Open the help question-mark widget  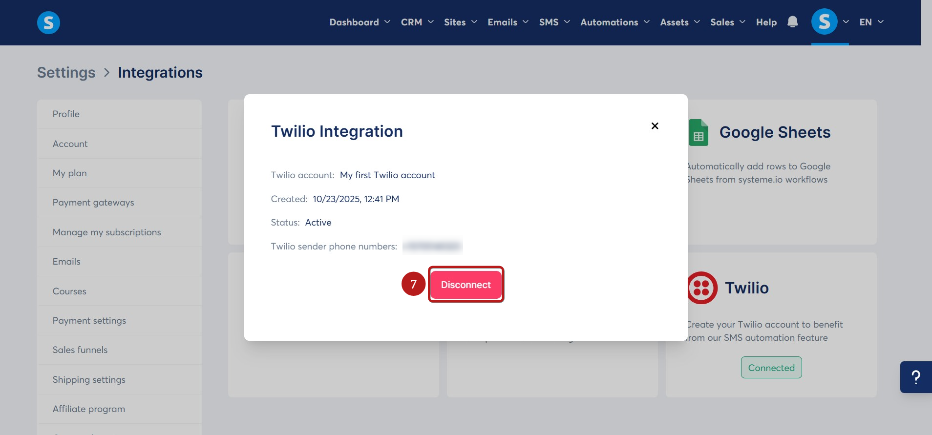[x=916, y=377]
